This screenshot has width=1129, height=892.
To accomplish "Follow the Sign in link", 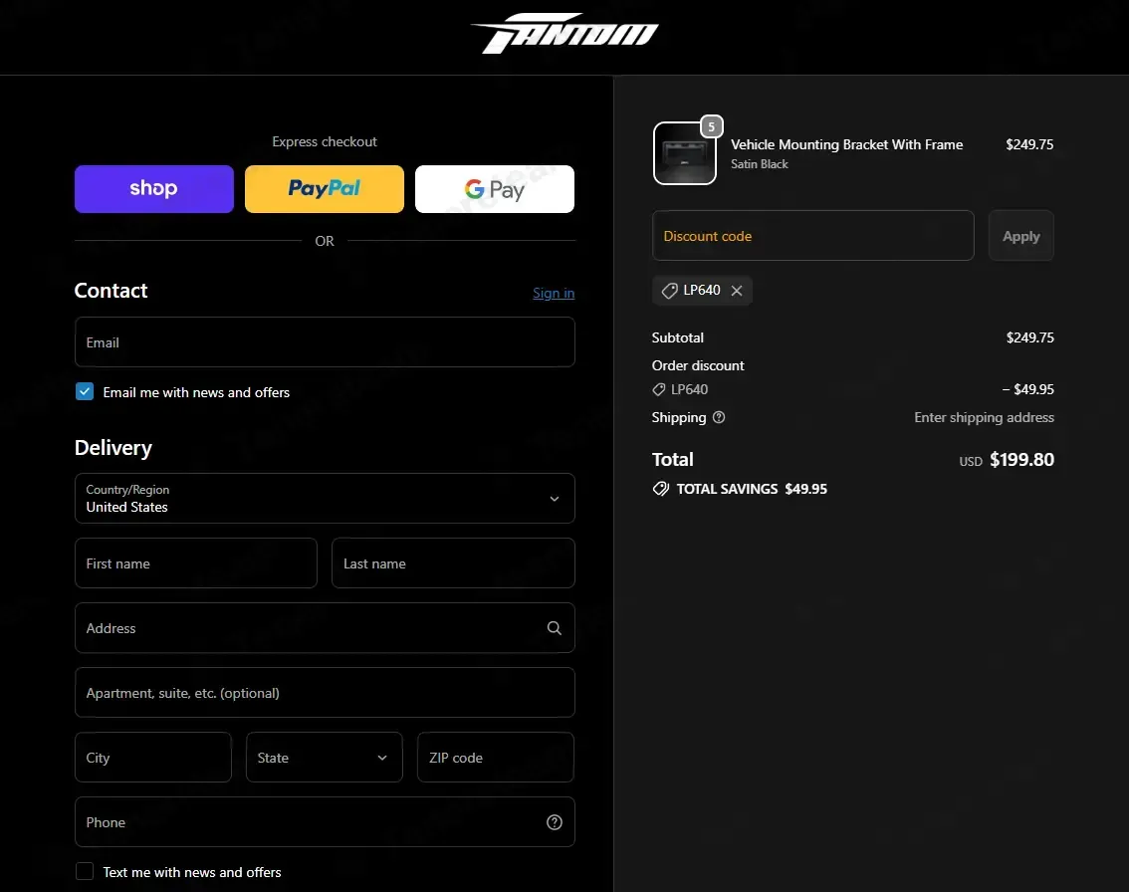I will pos(554,293).
